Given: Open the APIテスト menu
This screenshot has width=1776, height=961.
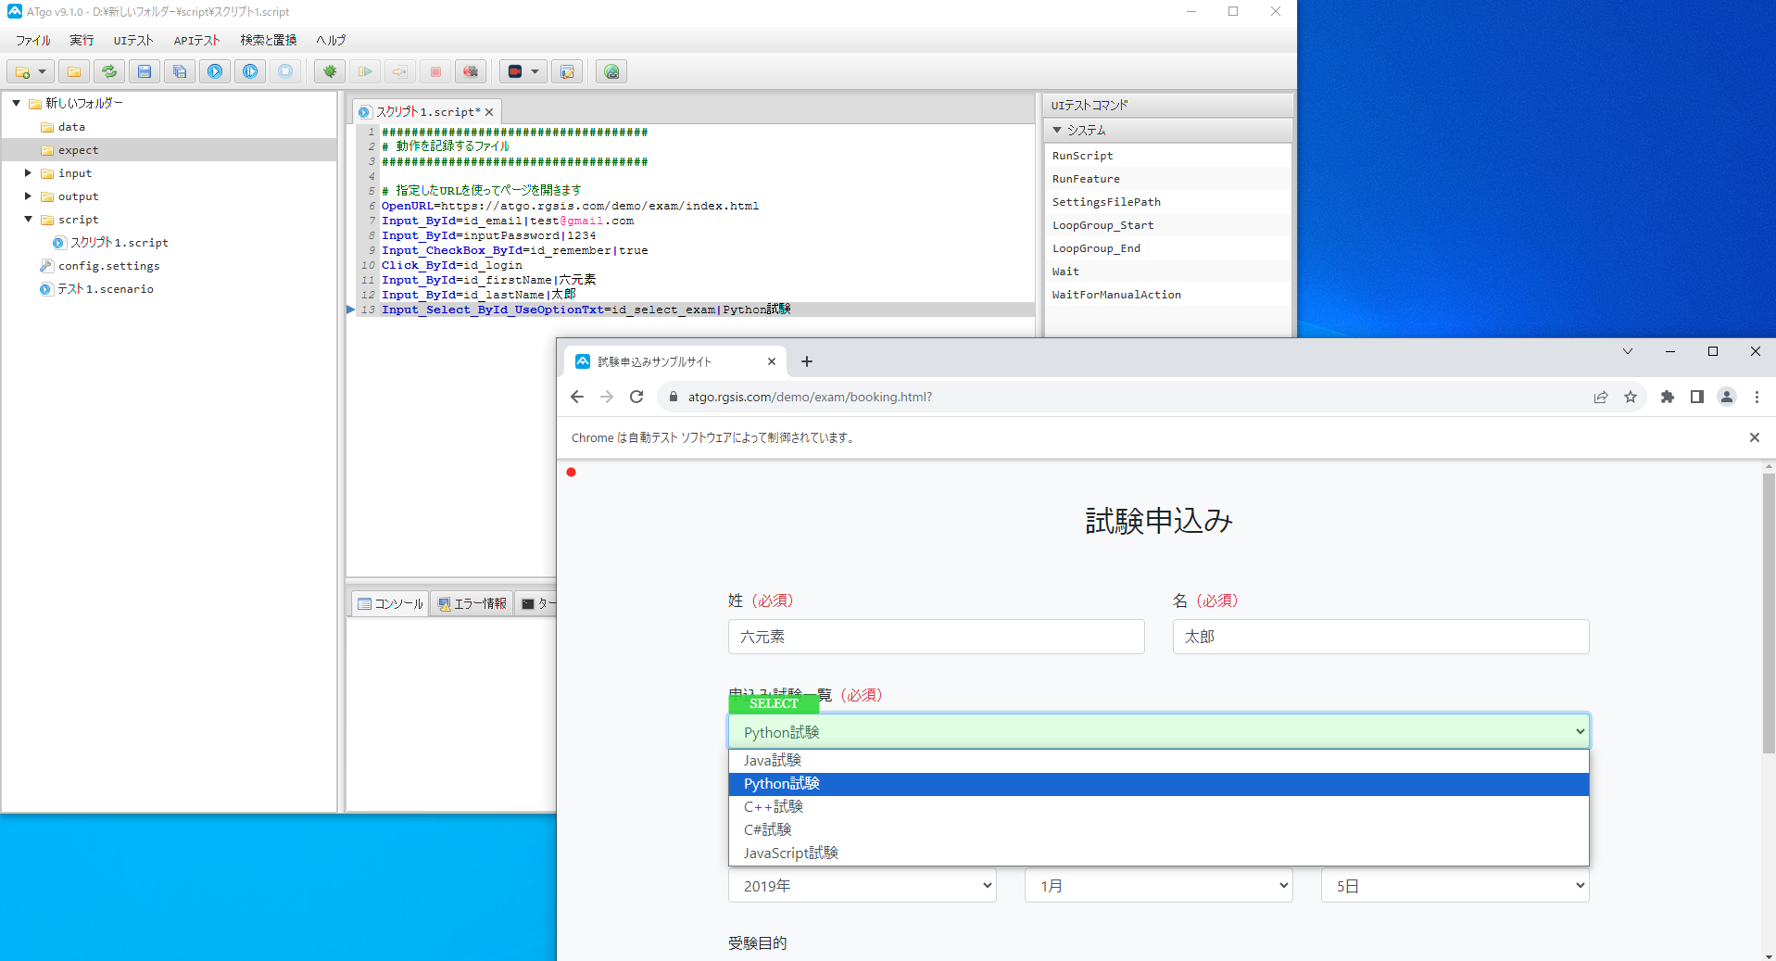Looking at the screenshot, I should point(195,40).
